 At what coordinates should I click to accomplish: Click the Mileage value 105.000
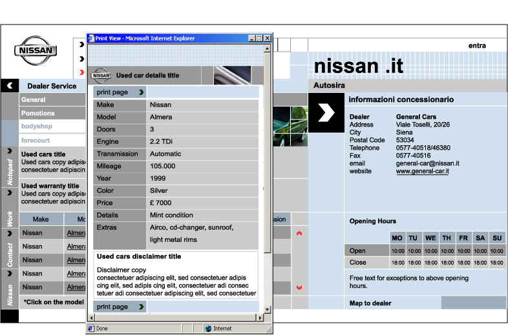(x=163, y=166)
